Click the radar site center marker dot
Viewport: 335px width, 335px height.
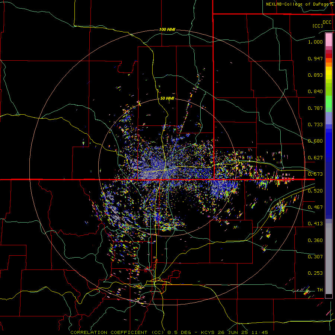pos(168,167)
